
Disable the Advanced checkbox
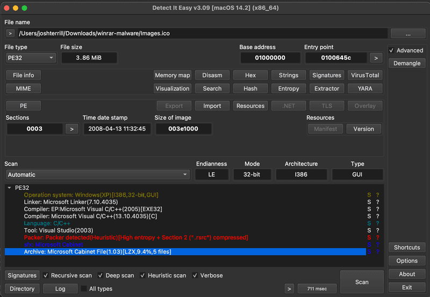(392, 50)
